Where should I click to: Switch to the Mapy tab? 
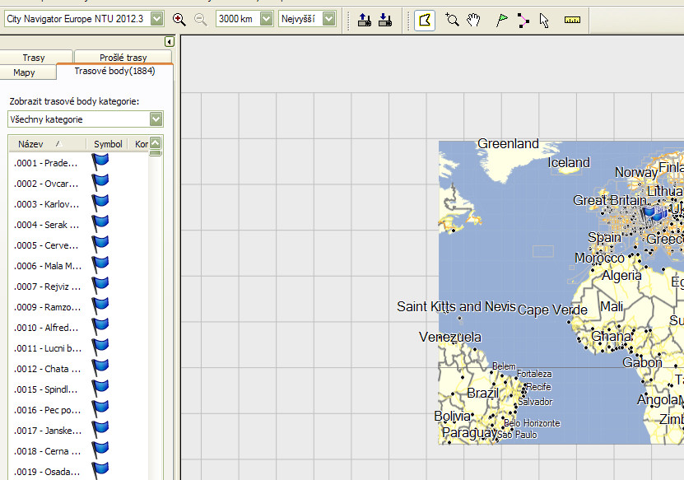[25, 72]
